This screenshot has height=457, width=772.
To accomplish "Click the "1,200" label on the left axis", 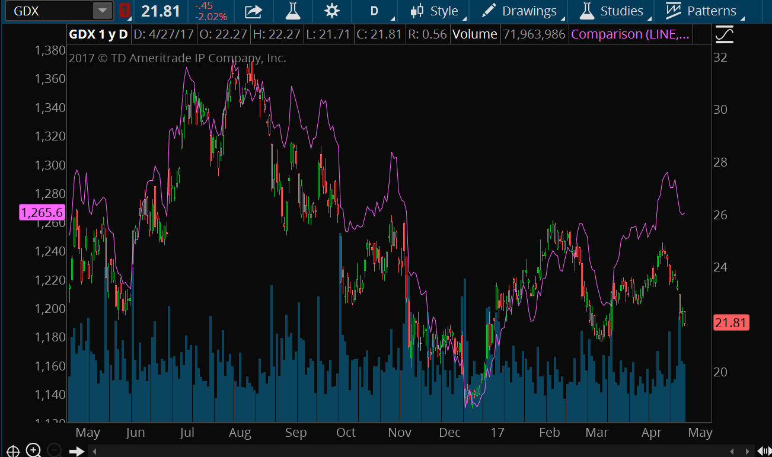I will 50,308.
